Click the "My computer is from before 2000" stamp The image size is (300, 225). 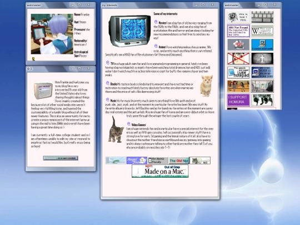point(262,72)
